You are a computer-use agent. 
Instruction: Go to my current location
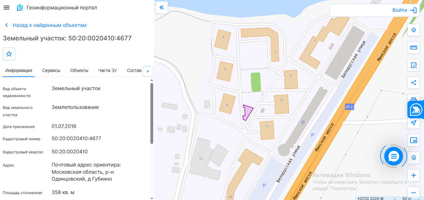[x=414, y=123]
